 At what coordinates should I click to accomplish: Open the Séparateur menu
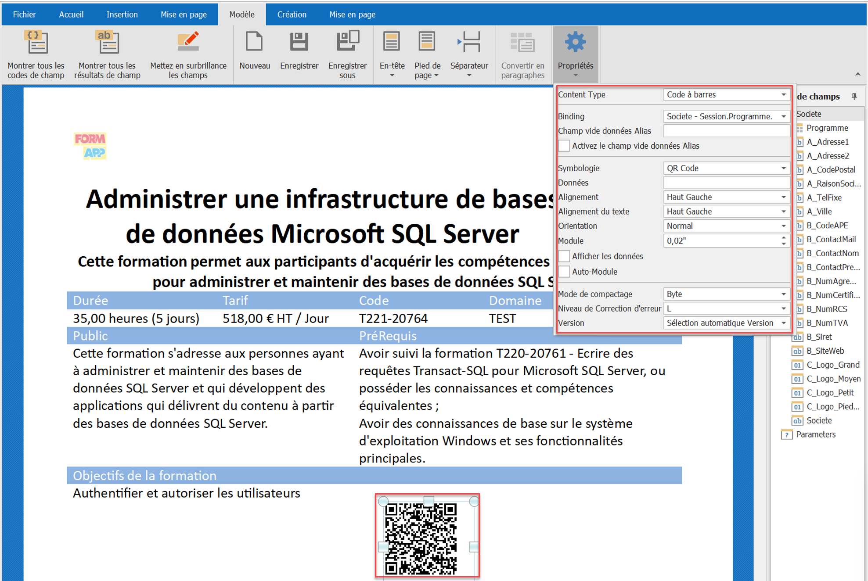[x=469, y=54]
